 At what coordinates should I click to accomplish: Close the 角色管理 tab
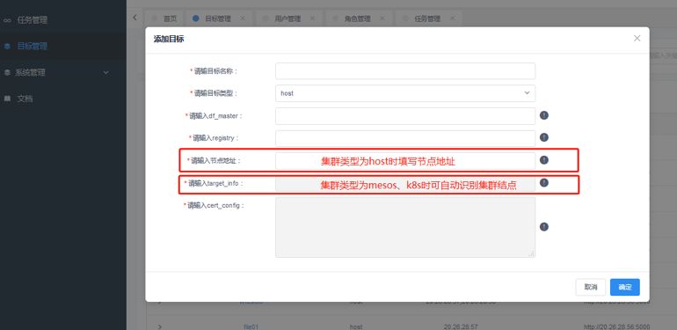(382, 18)
